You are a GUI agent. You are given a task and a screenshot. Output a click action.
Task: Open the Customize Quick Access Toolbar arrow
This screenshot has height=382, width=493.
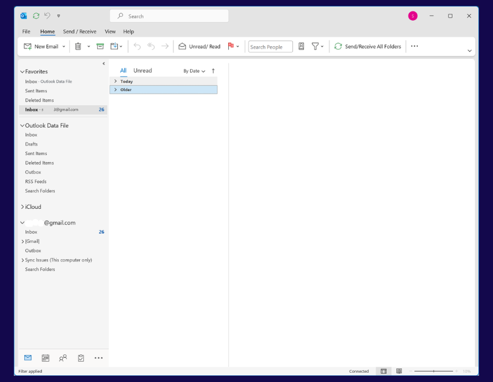pos(58,16)
